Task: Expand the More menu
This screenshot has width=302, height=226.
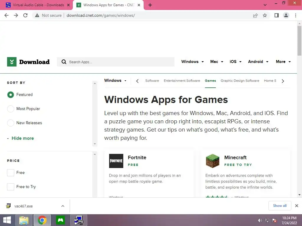Action: [x=283, y=62]
